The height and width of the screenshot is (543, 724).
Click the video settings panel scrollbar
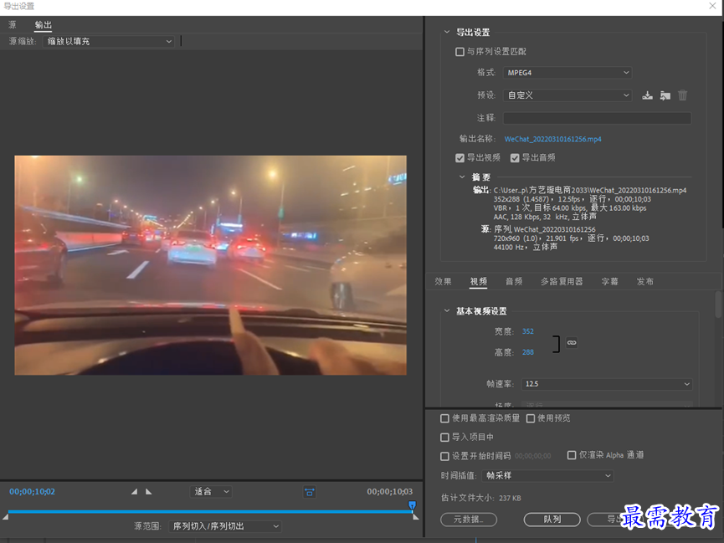pyautogui.click(x=718, y=305)
